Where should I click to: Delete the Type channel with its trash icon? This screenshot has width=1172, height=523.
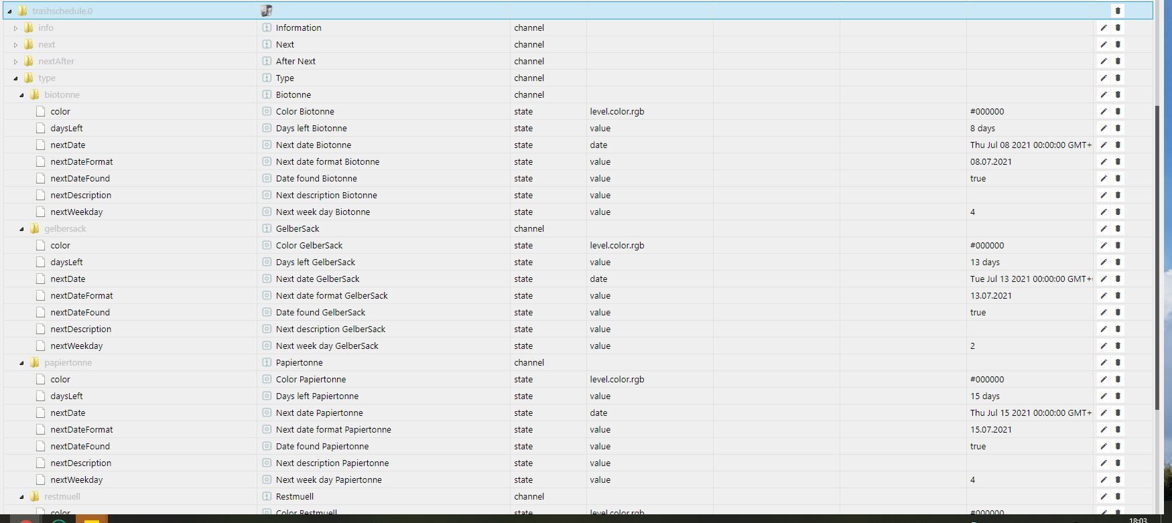tap(1118, 78)
